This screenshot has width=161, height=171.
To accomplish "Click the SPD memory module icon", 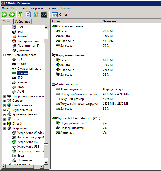I will 14,78.
